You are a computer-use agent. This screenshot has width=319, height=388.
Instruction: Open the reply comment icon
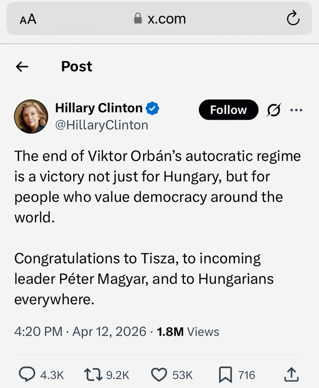click(27, 374)
